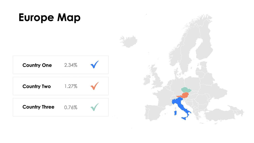Click the 0.76% value
Screen dimensions: 254x143
point(71,107)
